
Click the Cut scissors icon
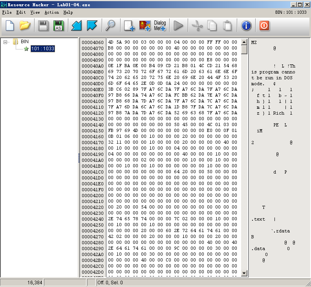pos(197,26)
